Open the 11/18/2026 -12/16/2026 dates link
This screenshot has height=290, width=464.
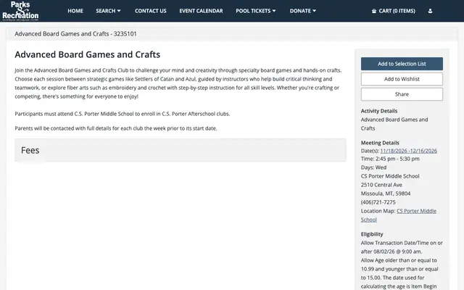408,151
